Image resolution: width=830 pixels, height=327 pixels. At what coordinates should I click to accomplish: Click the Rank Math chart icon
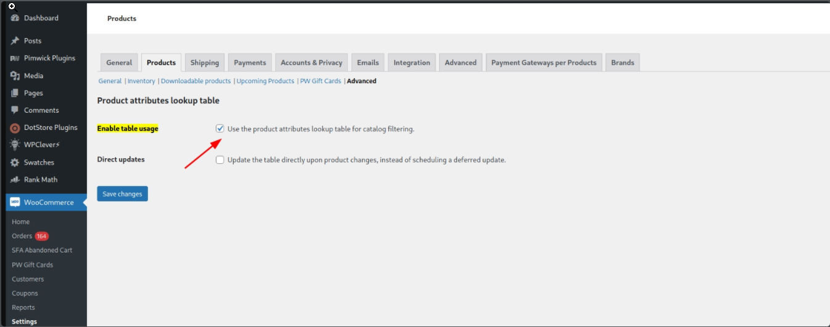(x=15, y=180)
